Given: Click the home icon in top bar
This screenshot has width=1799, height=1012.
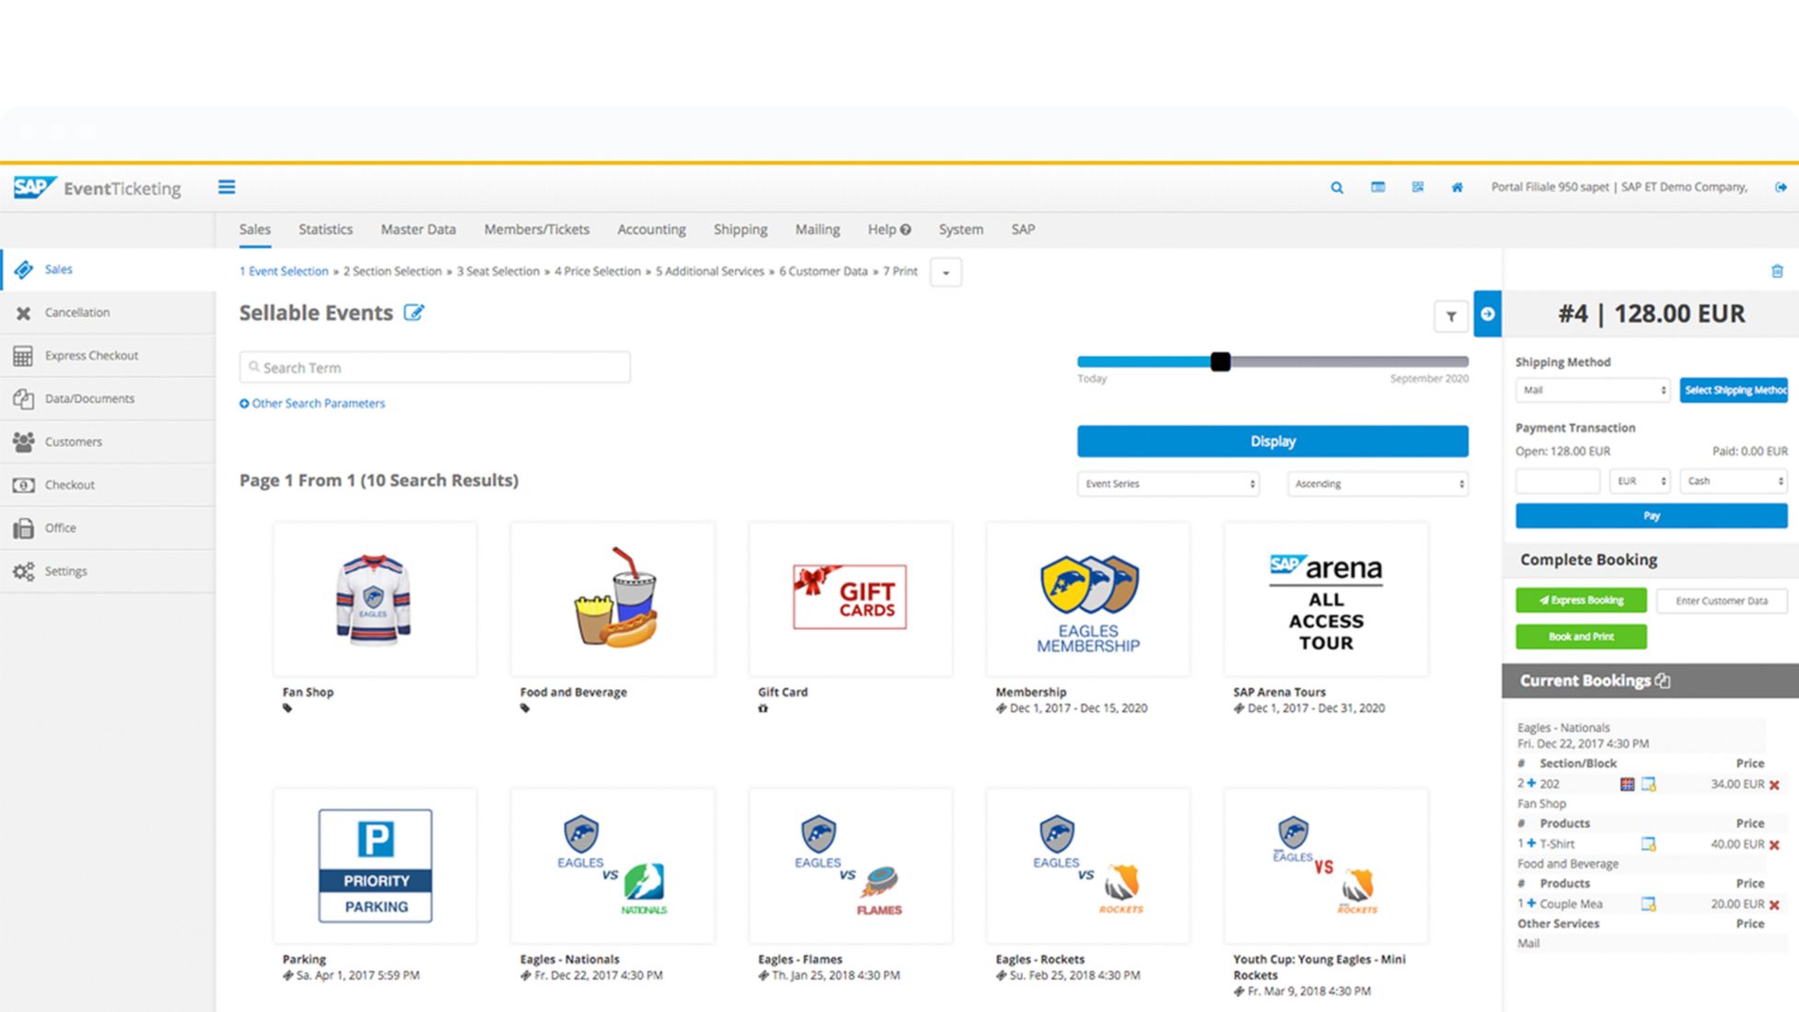Looking at the screenshot, I should click(x=1457, y=188).
